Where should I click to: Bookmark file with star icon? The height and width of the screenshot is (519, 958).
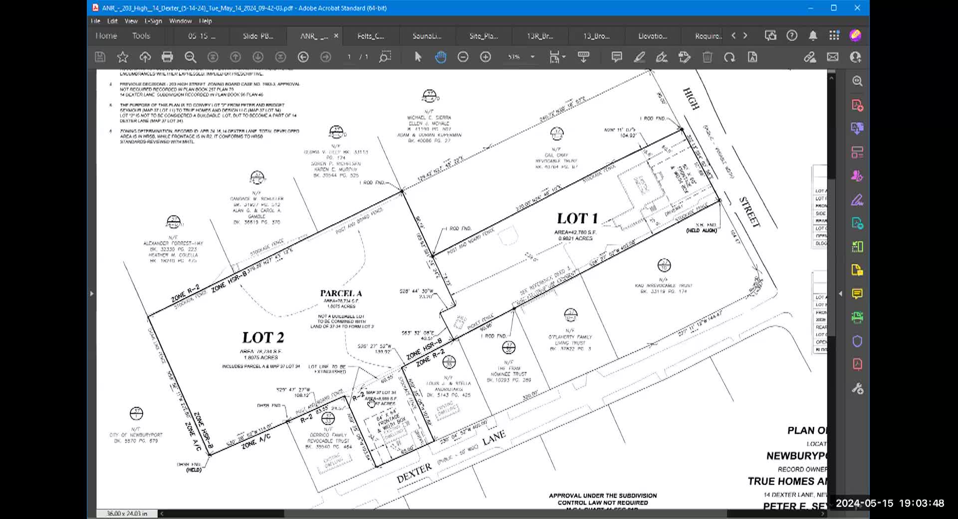coord(122,57)
